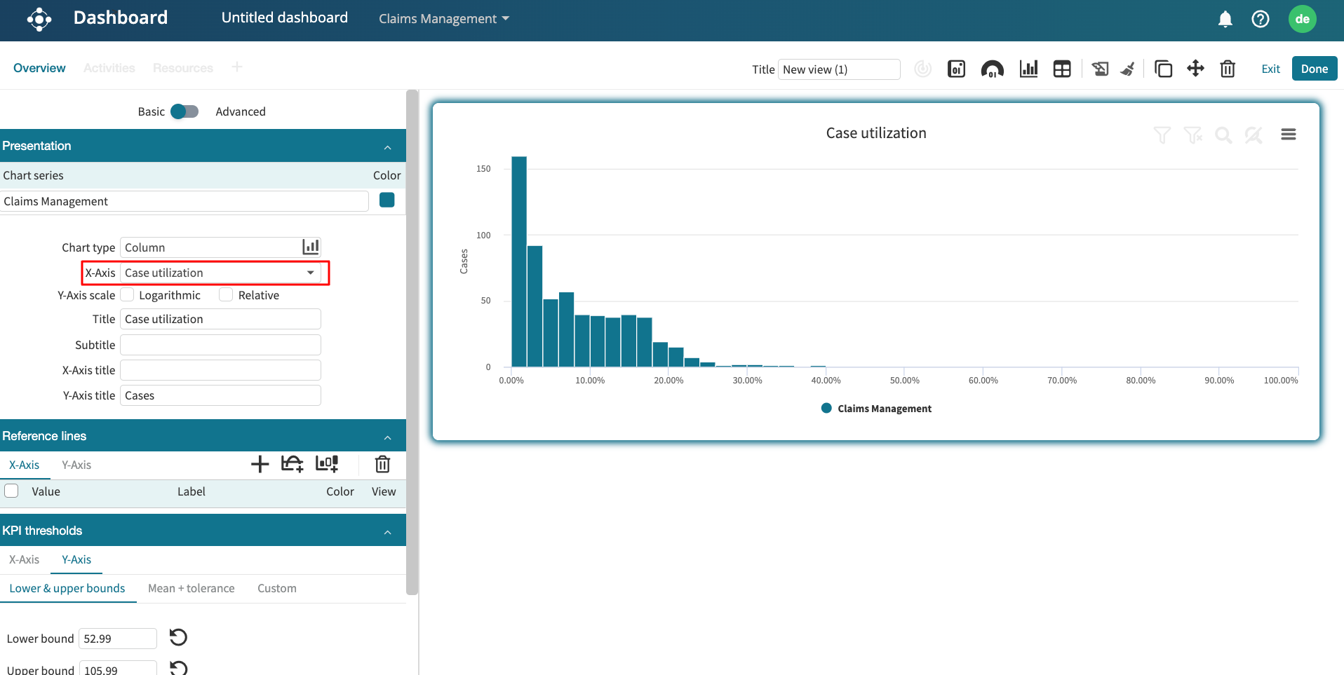Image resolution: width=1344 pixels, height=675 pixels.
Task: Collapse the Presentation section
Action: pos(387,146)
